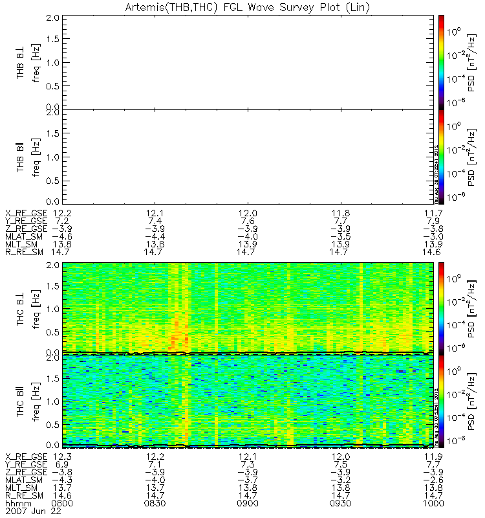Click inside the THC B∥ spectrogram panel
This screenshot has height=518, width=485.
[248, 400]
